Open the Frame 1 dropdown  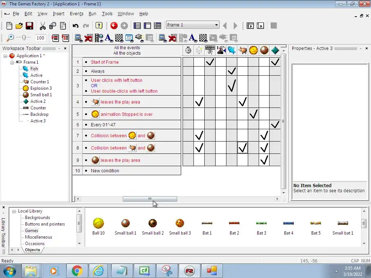click(x=216, y=25)
